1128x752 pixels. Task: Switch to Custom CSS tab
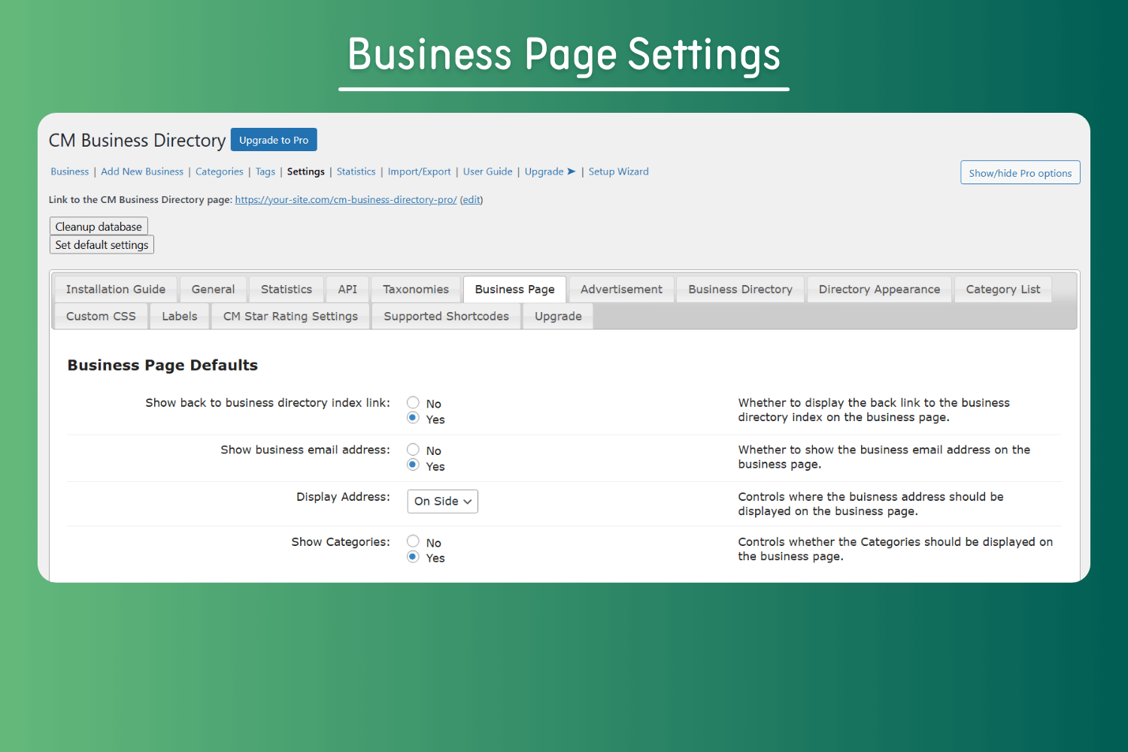(101, 317)
